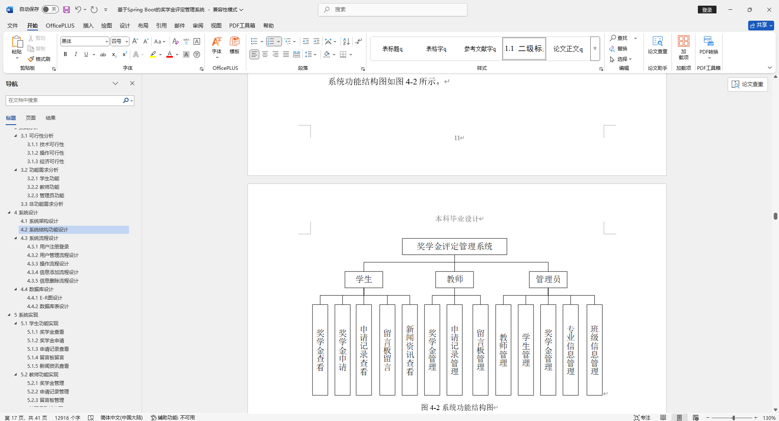Switch the 自动保存 AutoSave toggle on
The height and width of the screenshot is (421, 779).
(49, 9)
